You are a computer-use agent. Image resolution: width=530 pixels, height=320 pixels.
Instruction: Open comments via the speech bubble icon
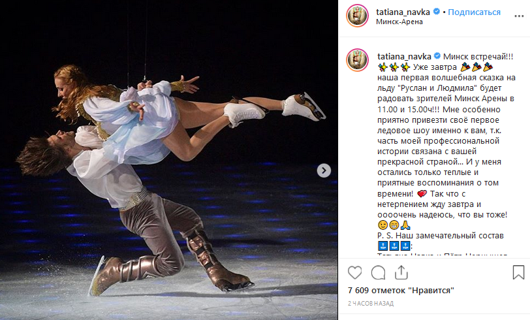point(378,272)
